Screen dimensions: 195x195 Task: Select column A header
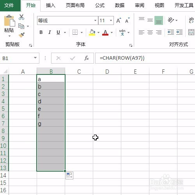click(23, 71)
